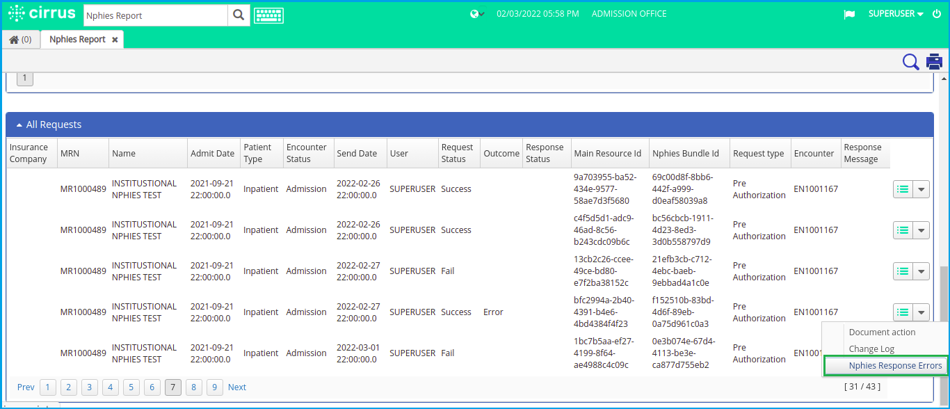Click the search magnifier next to Nphies Report field
Viewport: 950px width, 409px height.
(x=239, y=15)
